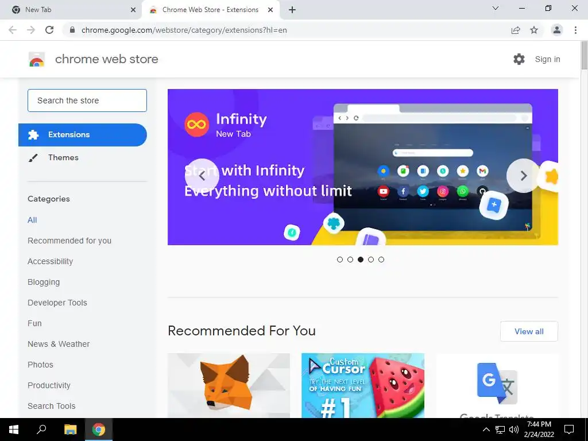Choose the Search Tools category
588x441 pixels.
51,406
